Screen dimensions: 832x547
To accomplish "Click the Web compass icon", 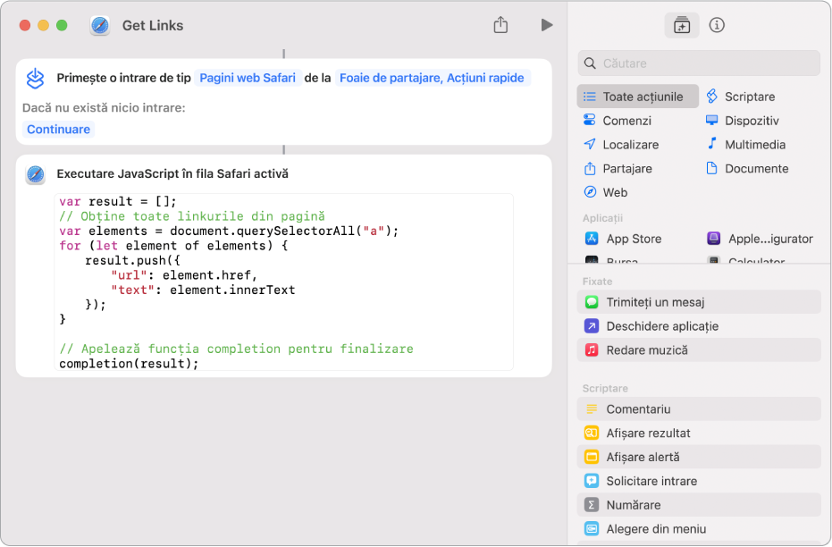I will (x=590, y=192).
